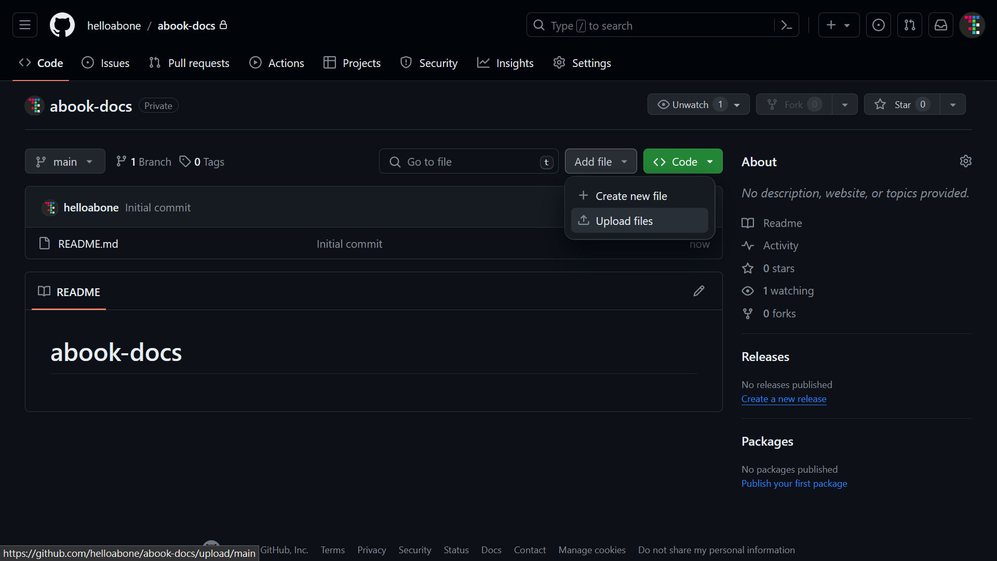The image size is (997, 561).
Task: Open the command palette icon
Action: (x=787, y=25)
